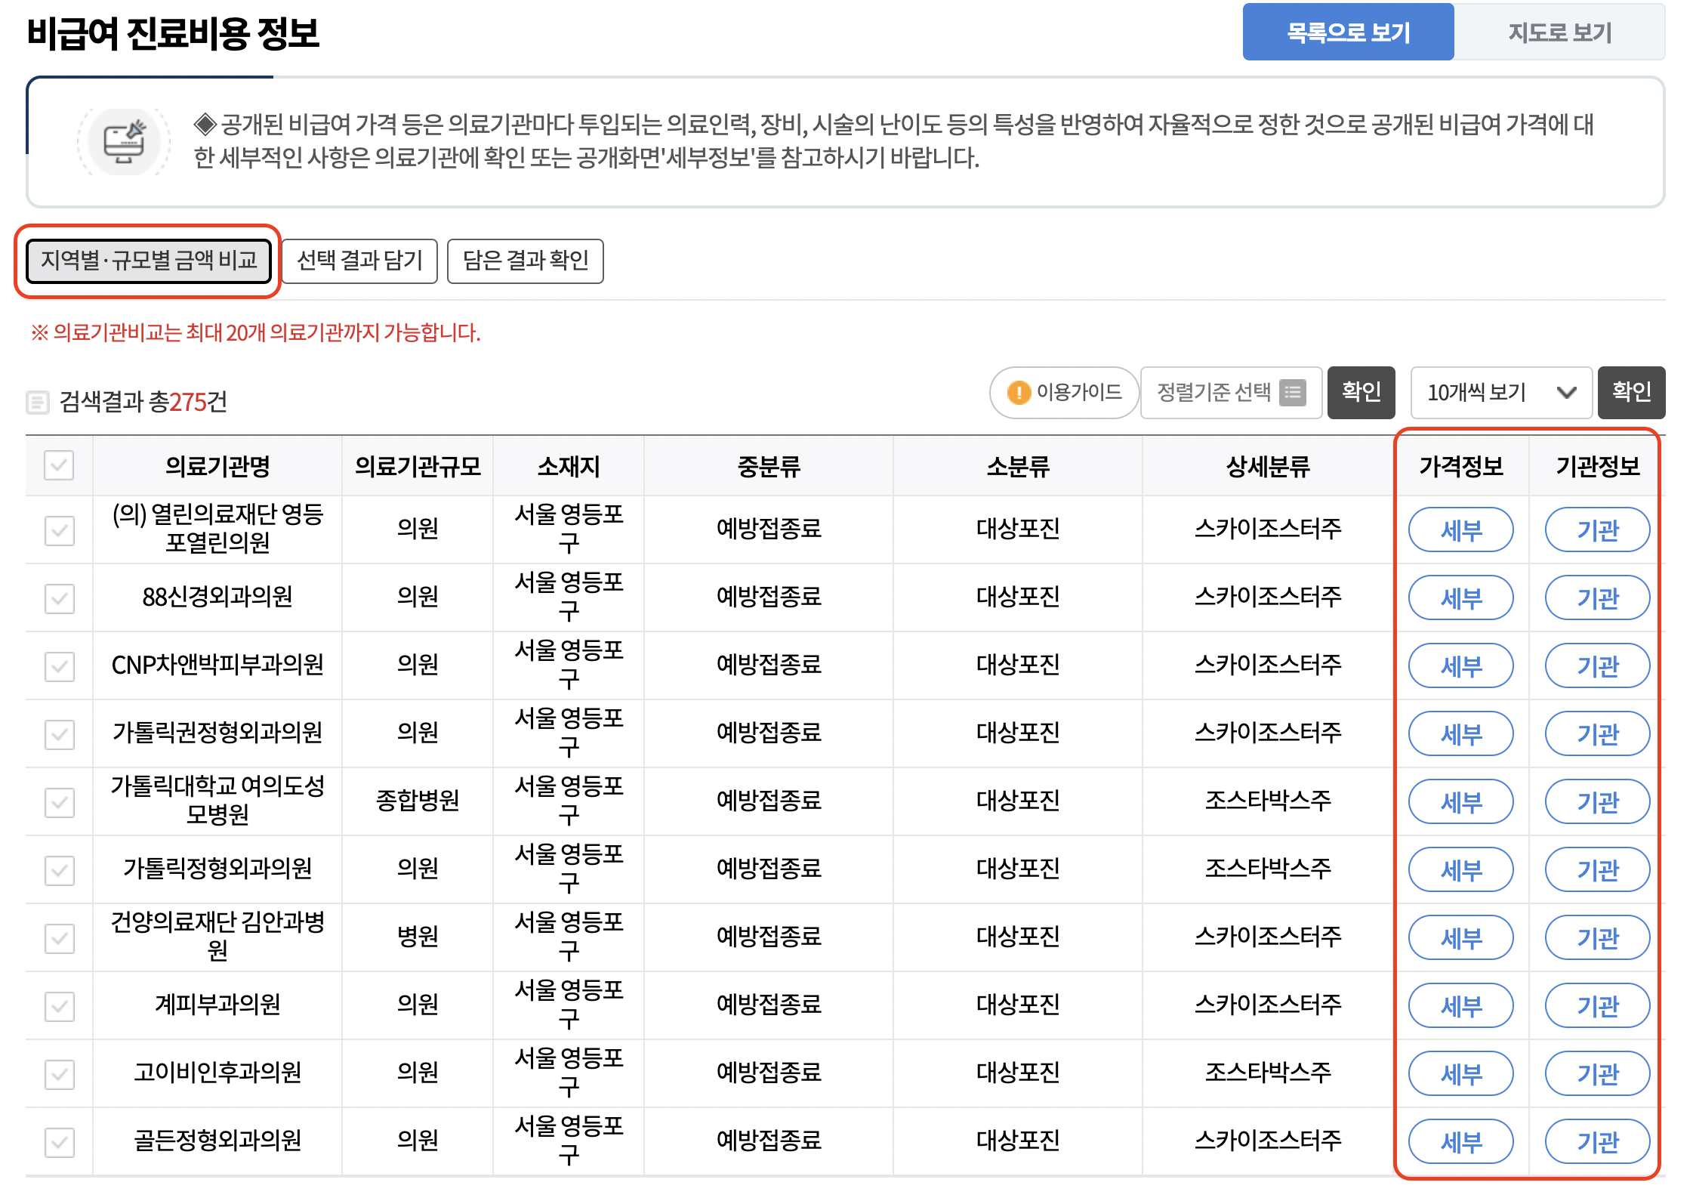Check the 고이비인후과의원 row checkbox
Image resolution: width=1693 pixels, height=1204 pixels.
pyautogui.click(x=59, y=1074)
